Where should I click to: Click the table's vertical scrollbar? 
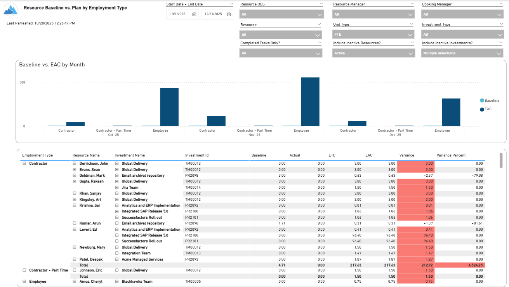coord(501,160)
